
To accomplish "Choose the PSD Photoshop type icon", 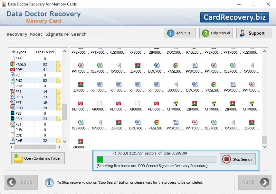I will [x=13, y=119].
